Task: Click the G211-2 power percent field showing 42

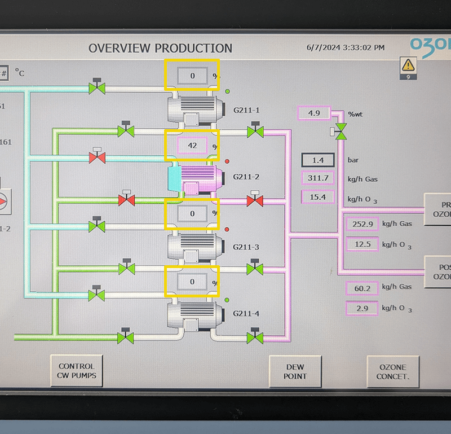Action: (192, 146)
